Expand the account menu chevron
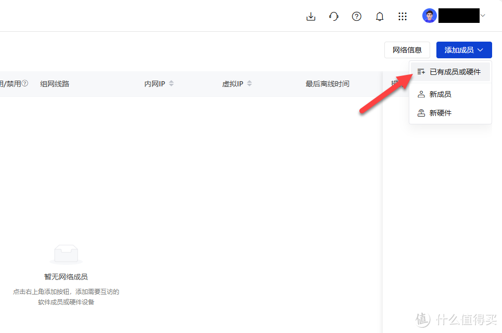 483,16
